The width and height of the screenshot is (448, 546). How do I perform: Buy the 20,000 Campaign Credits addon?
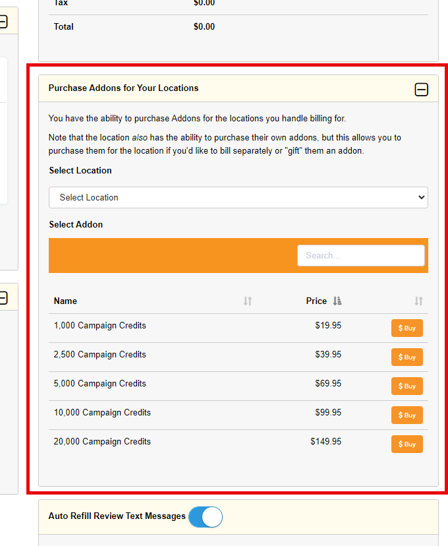[x=406, y=444]
